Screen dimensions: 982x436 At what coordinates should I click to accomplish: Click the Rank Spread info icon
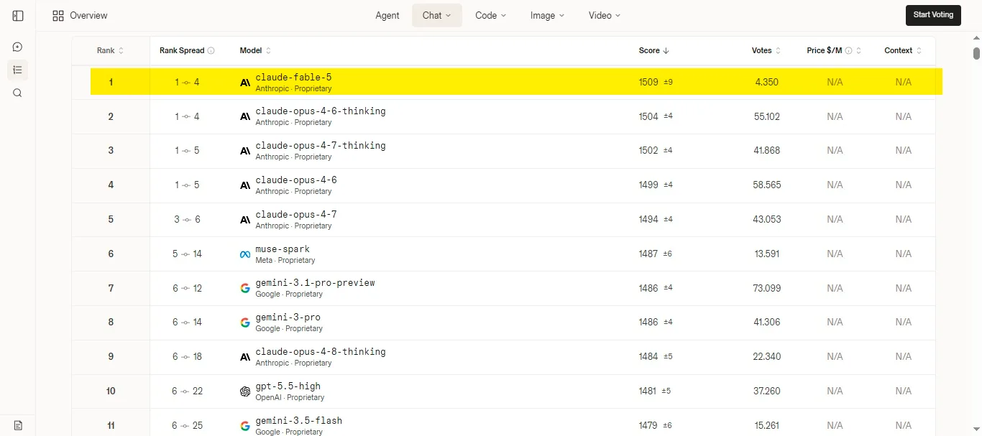tap(211, 50)
